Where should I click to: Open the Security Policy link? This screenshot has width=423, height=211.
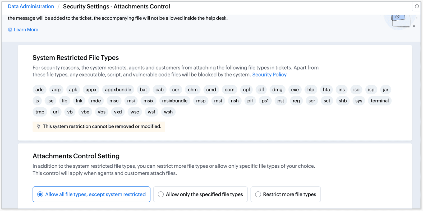[x=269, y=75]
